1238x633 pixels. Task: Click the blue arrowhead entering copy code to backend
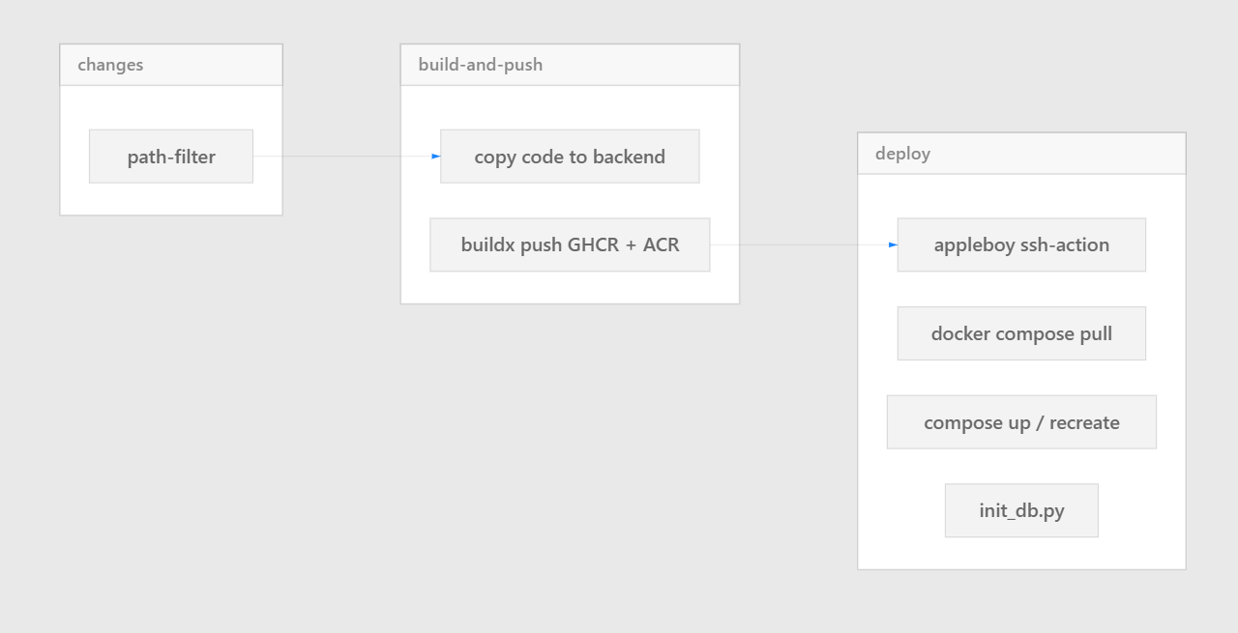436,157
